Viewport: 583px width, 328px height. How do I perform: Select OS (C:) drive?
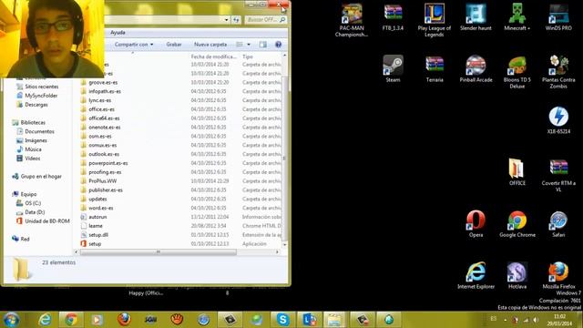coord(33,203)
